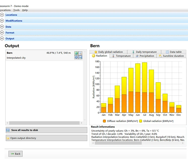Switch to the Daily temperature tab

144,52
